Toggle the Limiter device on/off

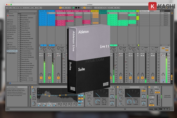pos(149,87)
